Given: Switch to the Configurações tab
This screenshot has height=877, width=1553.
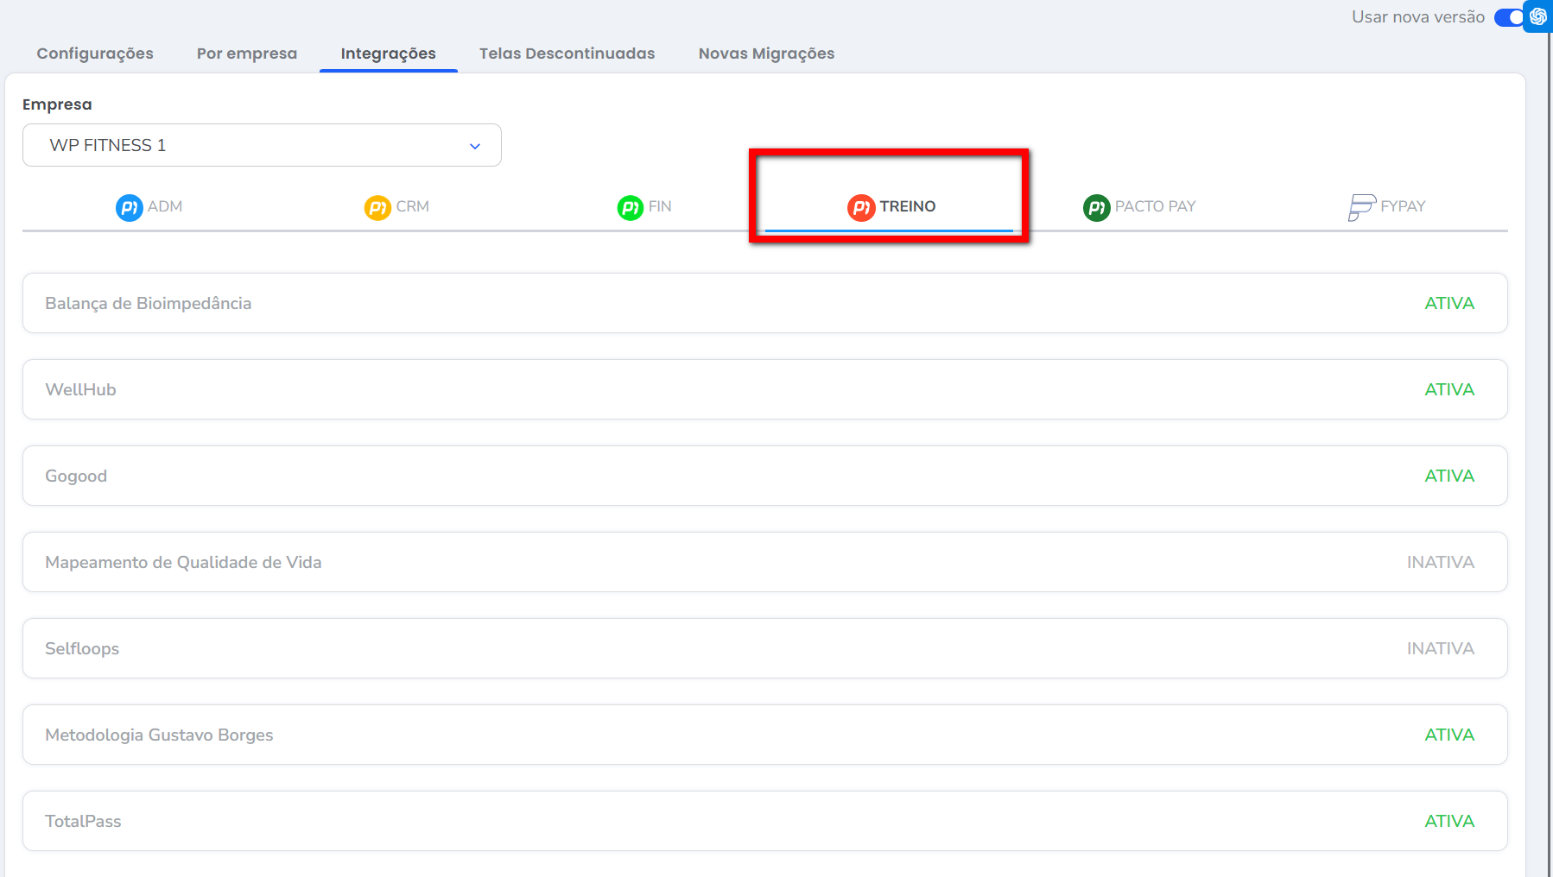Looking at the screenshot, I should point(95,54).
